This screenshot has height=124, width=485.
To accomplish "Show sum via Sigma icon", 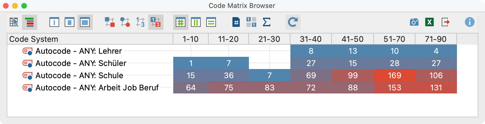I will [267, 22].
